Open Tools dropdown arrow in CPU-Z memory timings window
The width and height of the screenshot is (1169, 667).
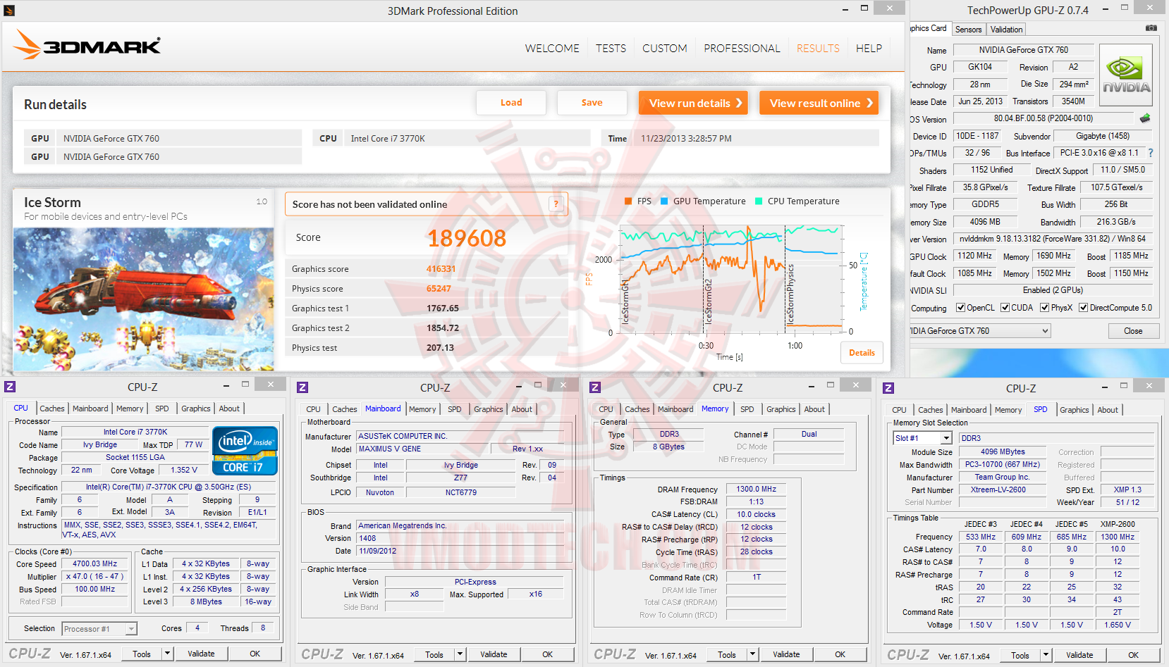click(x=752, y=654)
